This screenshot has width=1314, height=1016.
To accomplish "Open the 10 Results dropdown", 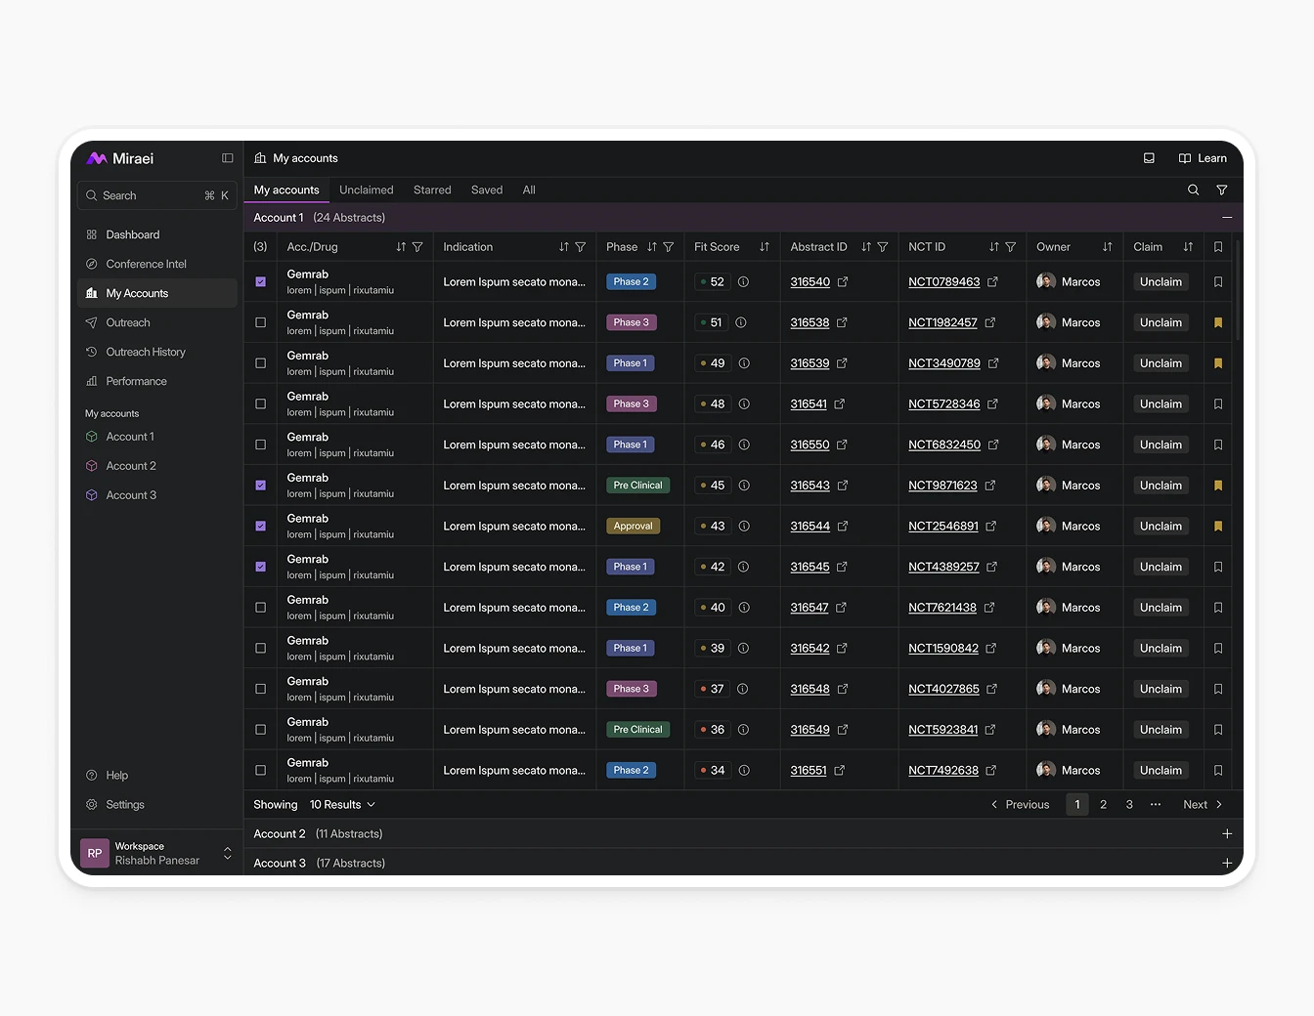I will [342, 805].
